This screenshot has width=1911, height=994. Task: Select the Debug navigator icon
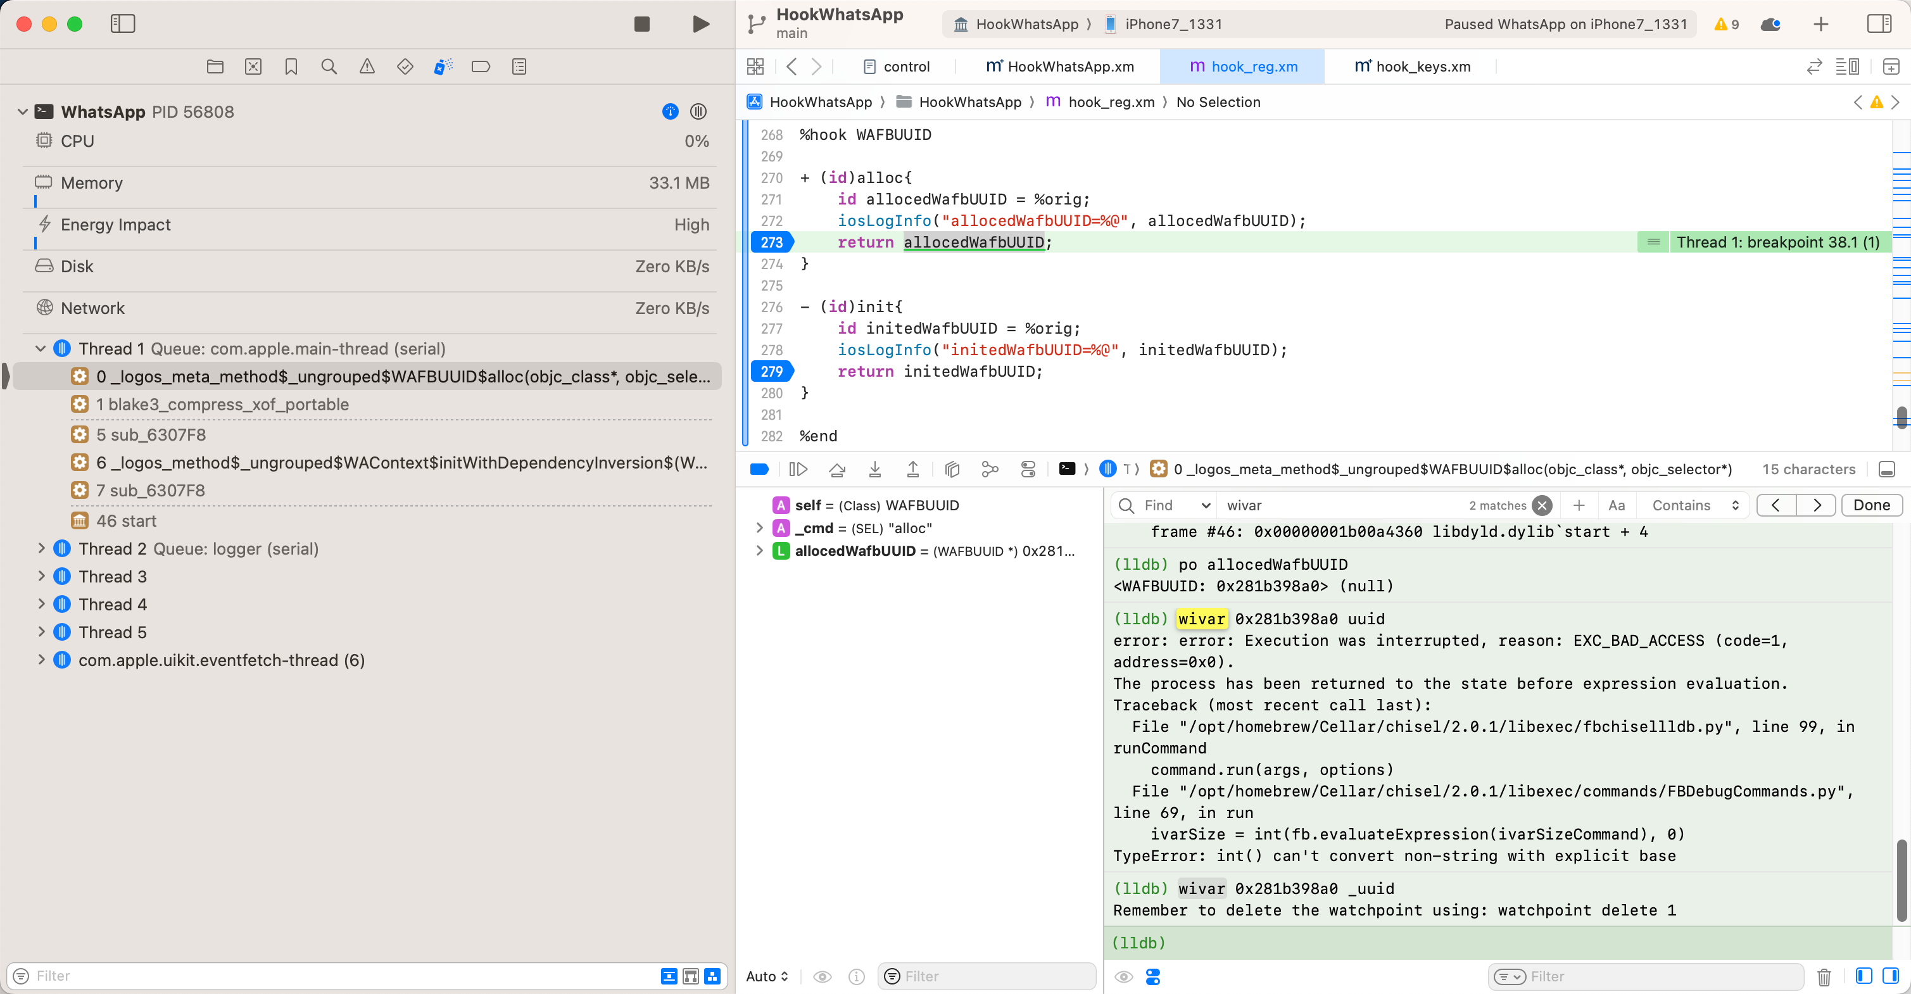click(443, 66)
